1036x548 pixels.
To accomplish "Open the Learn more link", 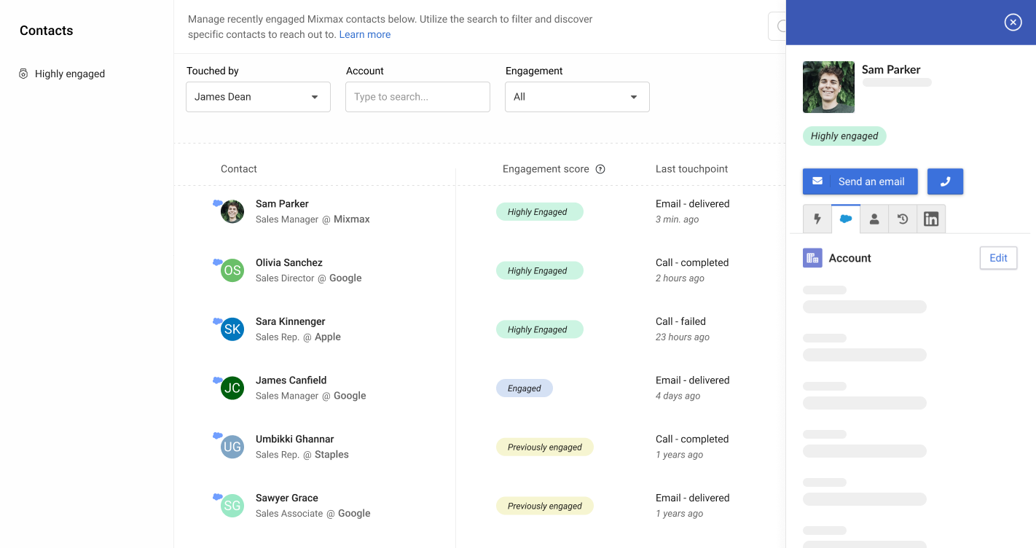I will (365, 34).
